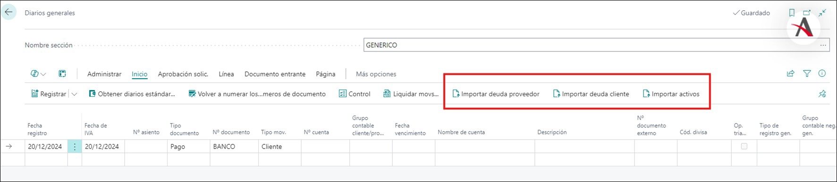Open Más opciones menu
The height and width of the screenshot is (182, 837).
(x=376, y=74)
